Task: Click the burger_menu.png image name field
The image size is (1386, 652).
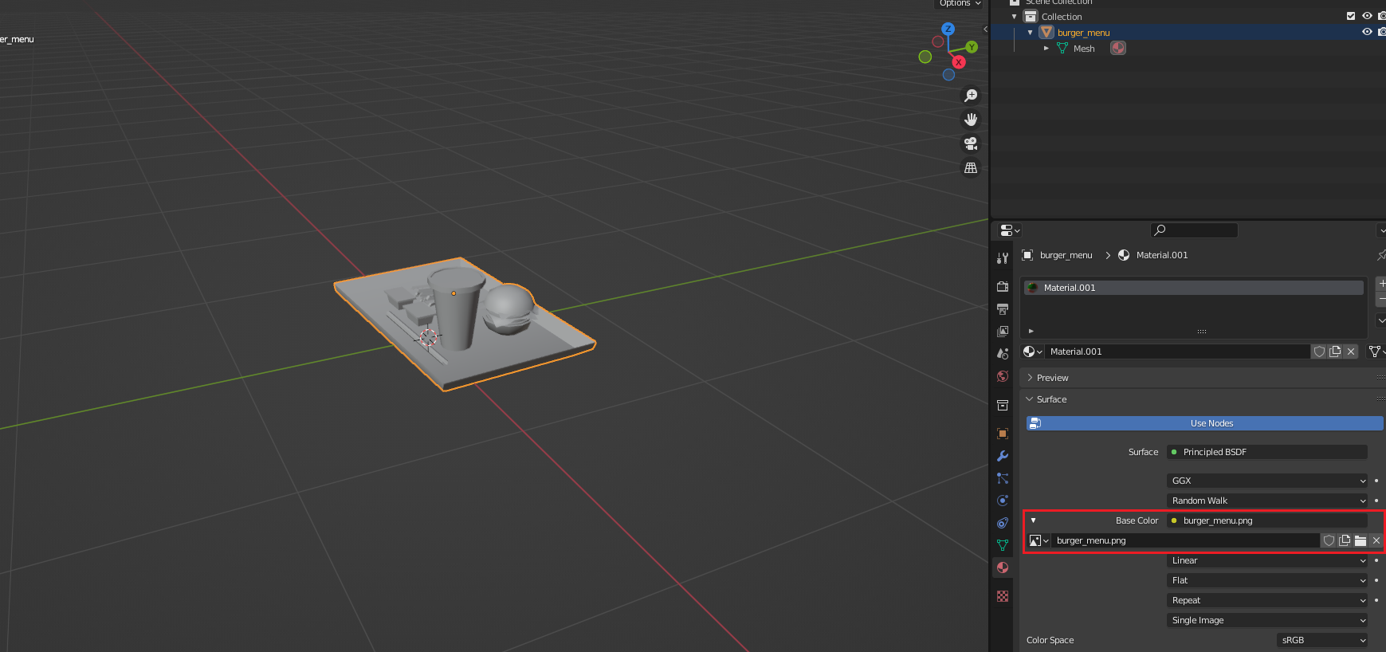Action: (x=1186, y=540)
